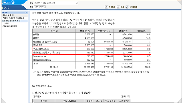The image size is (183, 103).
Task: Click the 회사명 header in lower table
Action: tap(44, 101)
